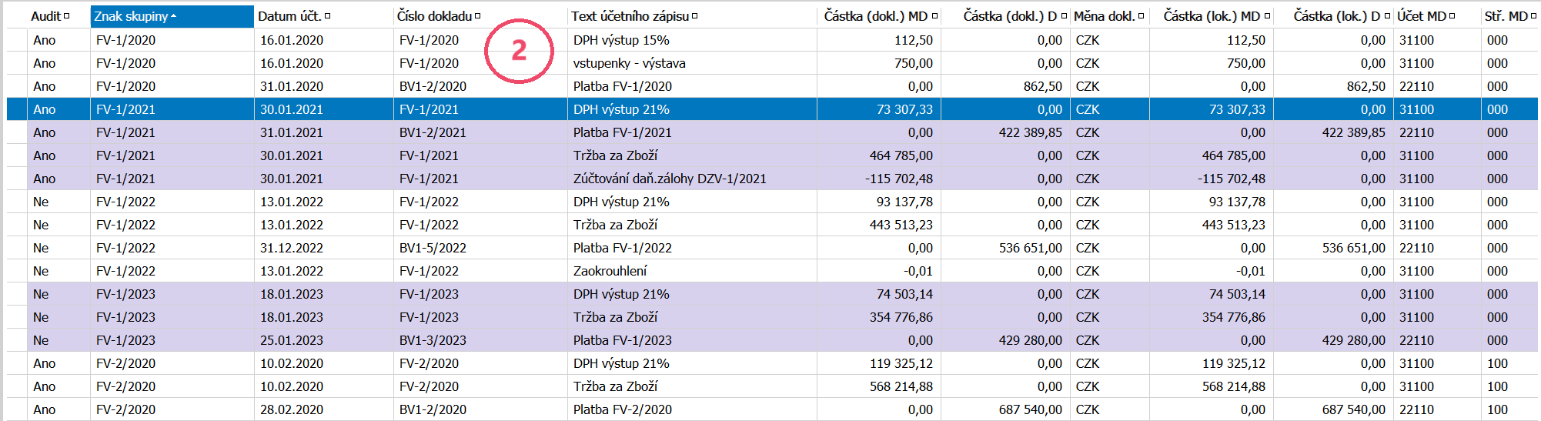Select the Platba FV-2/2020 row
Screen dimensions: 1541x421
[x=622, y=409]
